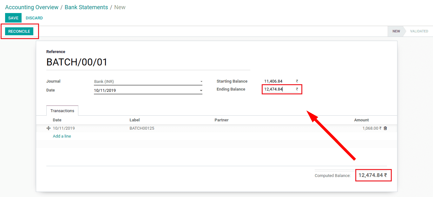Go to Accounting Overview breadcrumb

32,7
